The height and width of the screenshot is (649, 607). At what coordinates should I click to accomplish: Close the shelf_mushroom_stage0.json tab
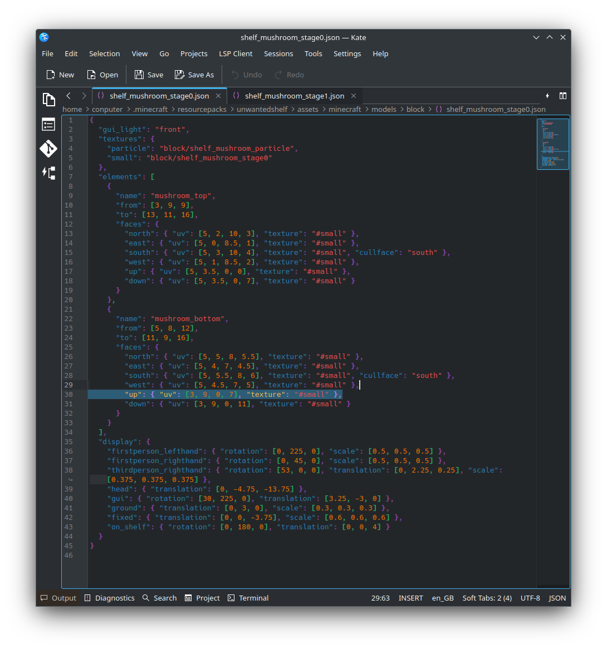(x=218, y=96)
